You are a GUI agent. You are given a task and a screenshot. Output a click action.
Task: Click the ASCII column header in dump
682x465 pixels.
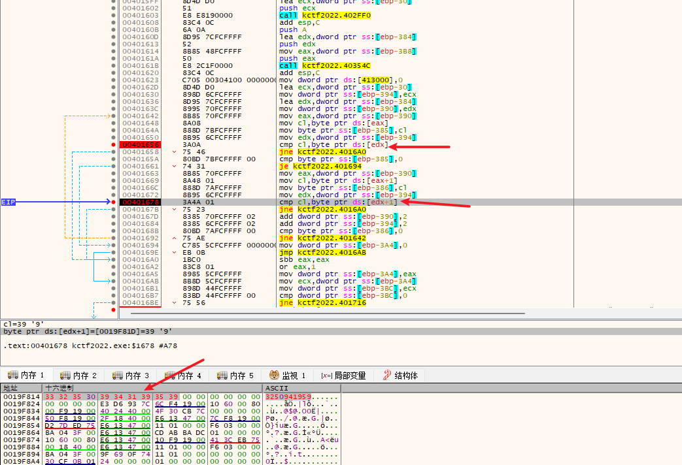(276, 388)
